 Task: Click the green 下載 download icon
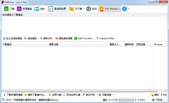pyautogui.click(x=6, y=9)
